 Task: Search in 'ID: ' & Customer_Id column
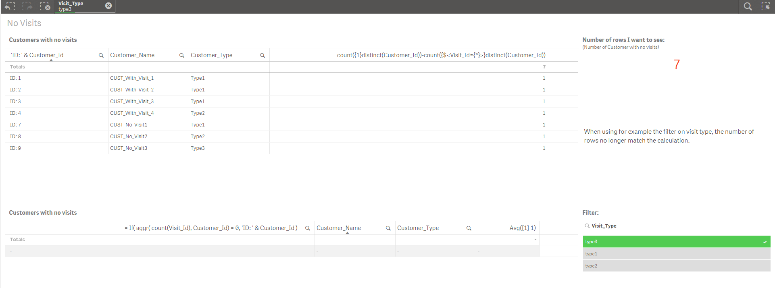[x=101, y=56]
